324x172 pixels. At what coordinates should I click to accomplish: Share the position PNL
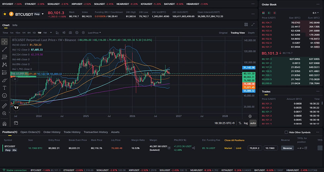tap(194, 148)
